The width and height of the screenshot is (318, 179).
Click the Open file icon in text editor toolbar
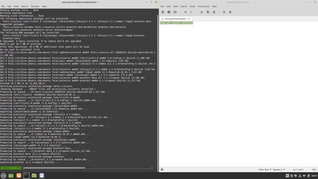(169, 12)
